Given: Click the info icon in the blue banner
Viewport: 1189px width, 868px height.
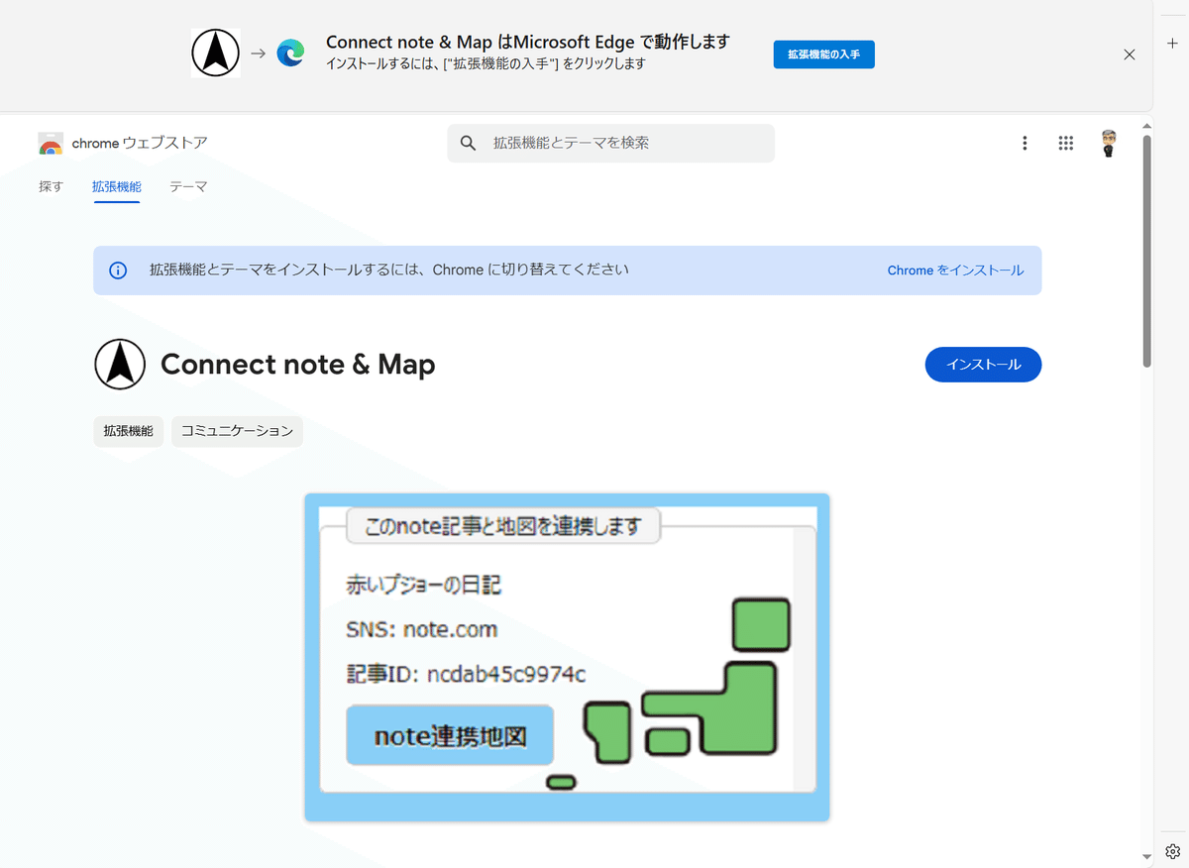Looking at the screenshot, I should pos(118,270).
